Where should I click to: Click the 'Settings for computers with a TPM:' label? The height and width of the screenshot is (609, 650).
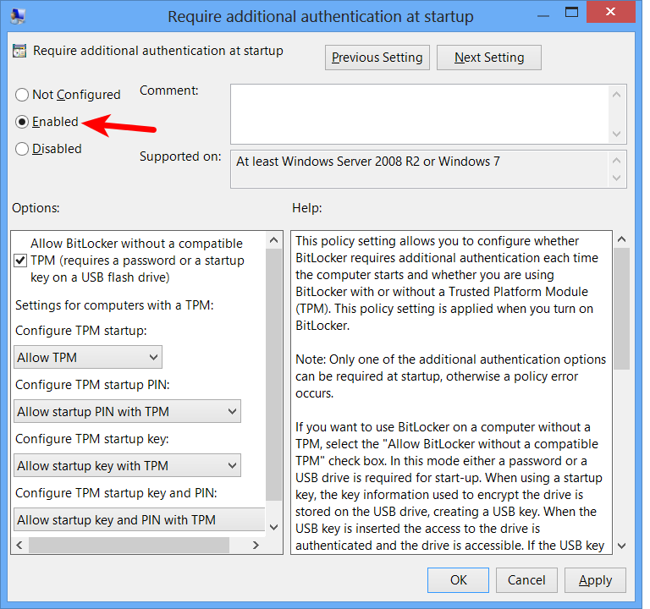(114, 305)
